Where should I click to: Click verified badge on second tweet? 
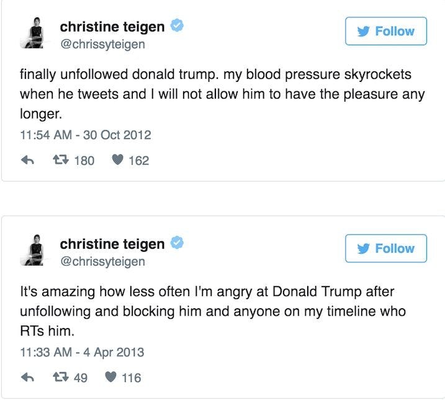point(177,244)
